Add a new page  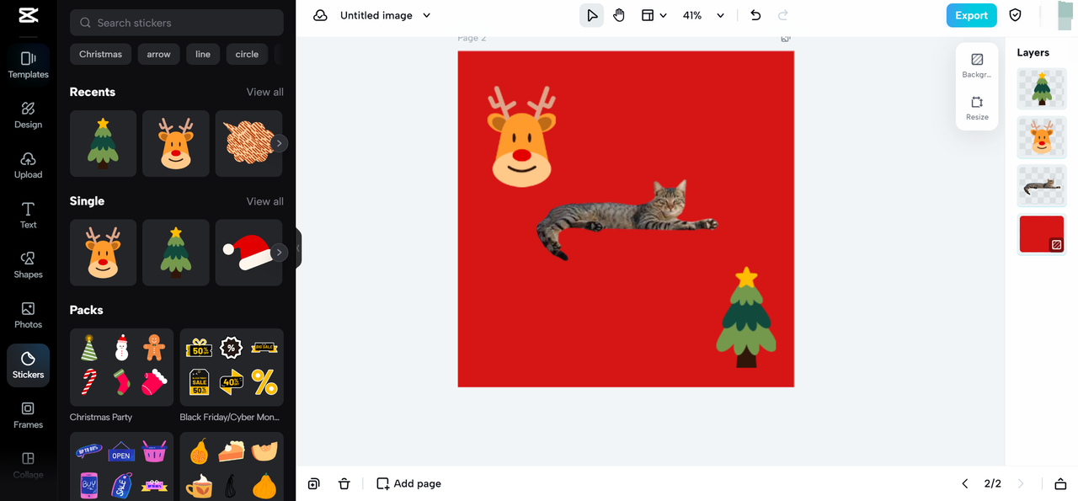pos(408,483)
